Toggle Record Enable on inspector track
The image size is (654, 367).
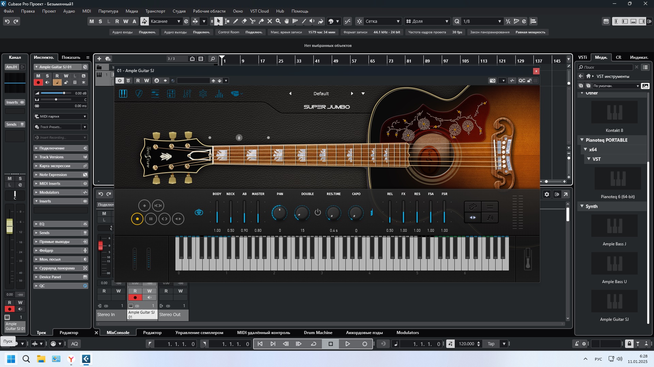click(38, 82)
